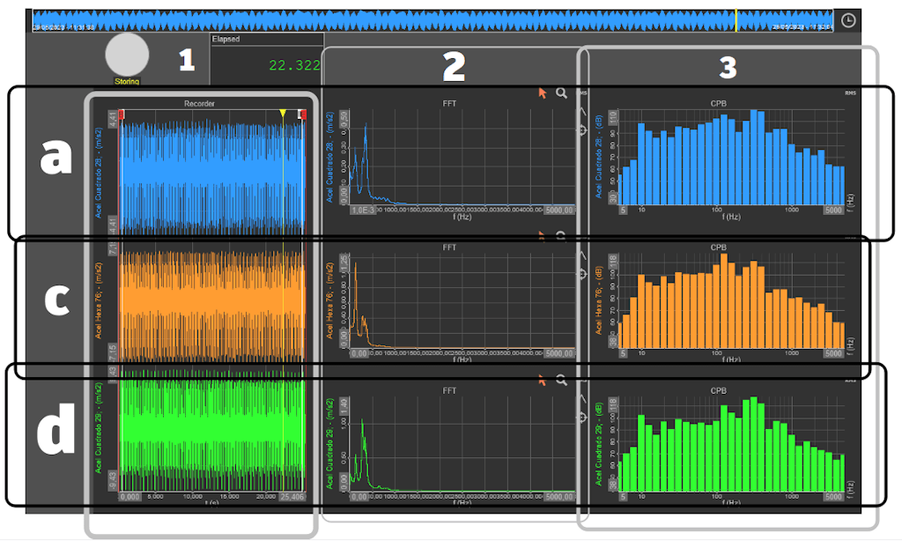Click orange Recorder axis label Acel Hexa 76

click(99, 300)
